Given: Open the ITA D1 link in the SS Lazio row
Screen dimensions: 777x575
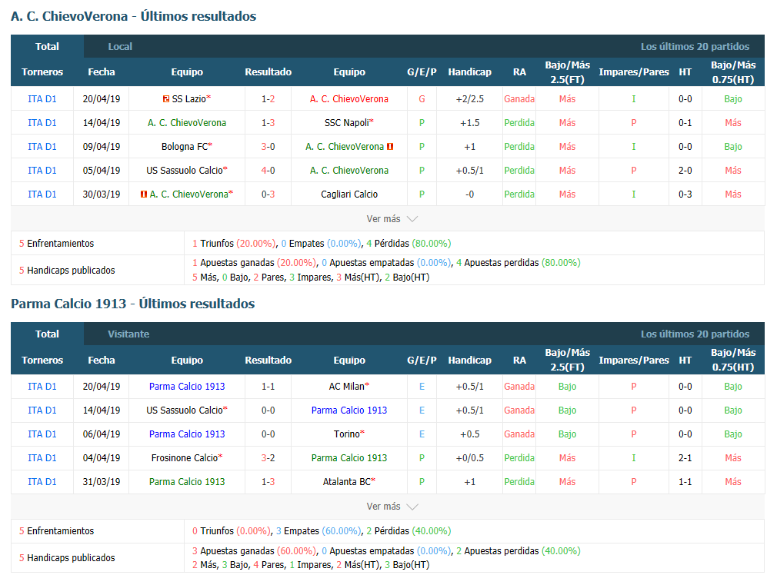Looking at the screenshot, I should (x=42, y=99).
